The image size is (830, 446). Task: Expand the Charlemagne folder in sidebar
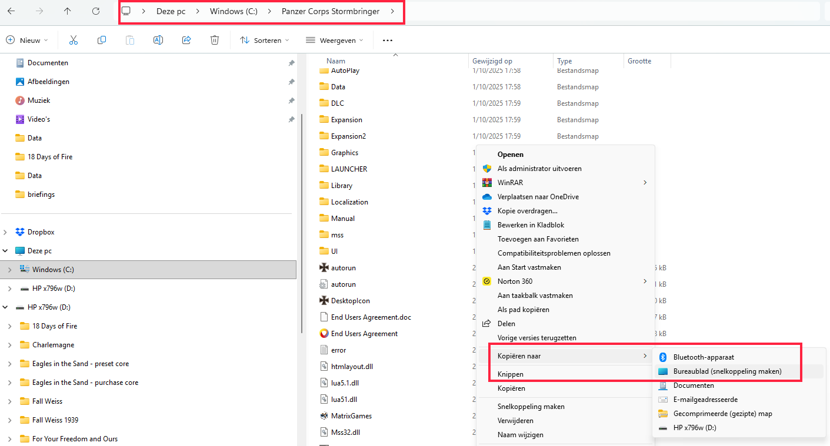[10, 345]
